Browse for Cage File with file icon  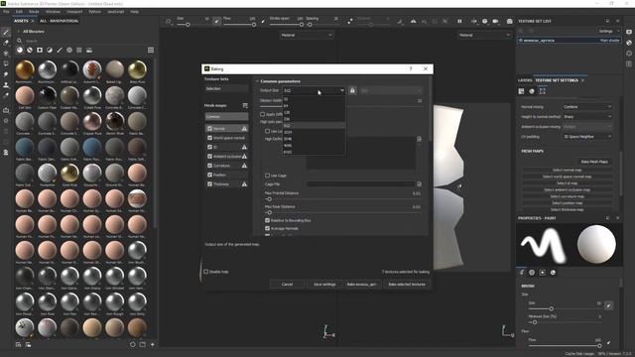click(419, 184)
